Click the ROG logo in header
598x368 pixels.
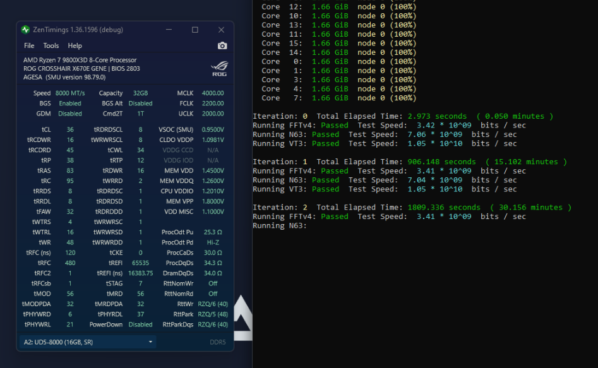pos(218,68)
